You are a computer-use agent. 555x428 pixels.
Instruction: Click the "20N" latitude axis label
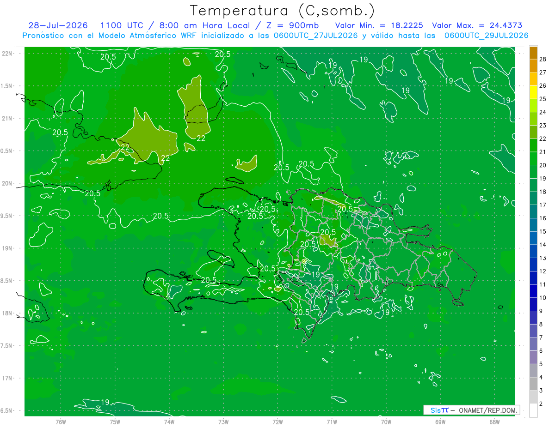click(x=6, y=183)
